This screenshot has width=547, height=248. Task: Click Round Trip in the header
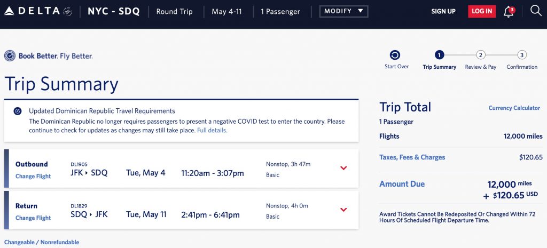174,11
